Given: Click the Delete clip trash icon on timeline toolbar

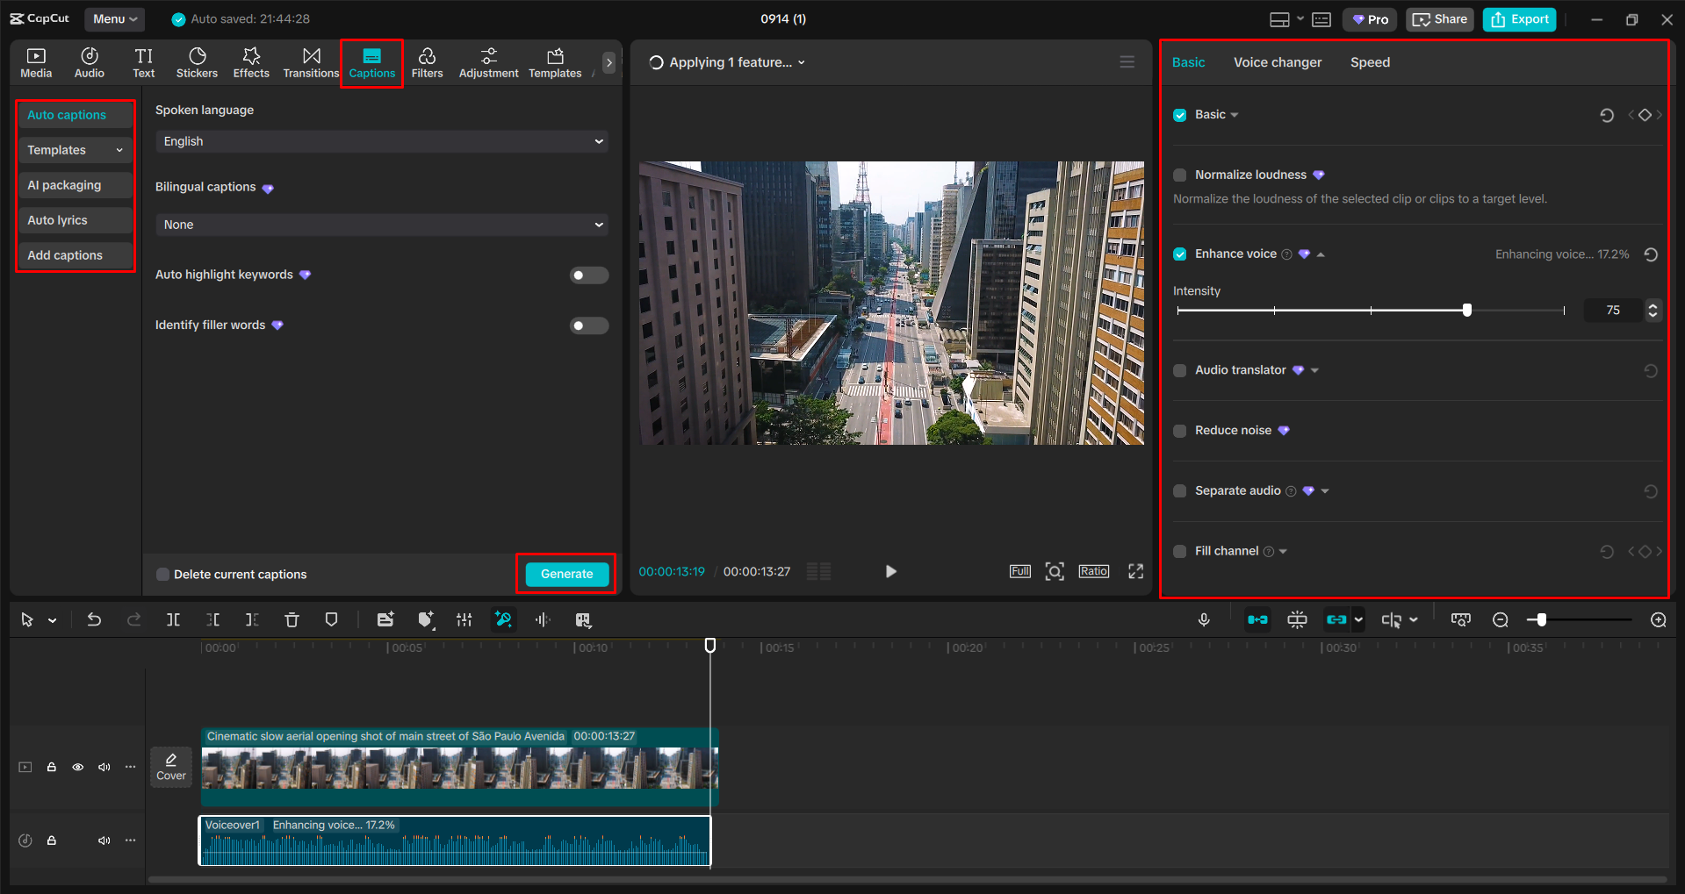Looking at the screenshot, I should pos(292,619).
